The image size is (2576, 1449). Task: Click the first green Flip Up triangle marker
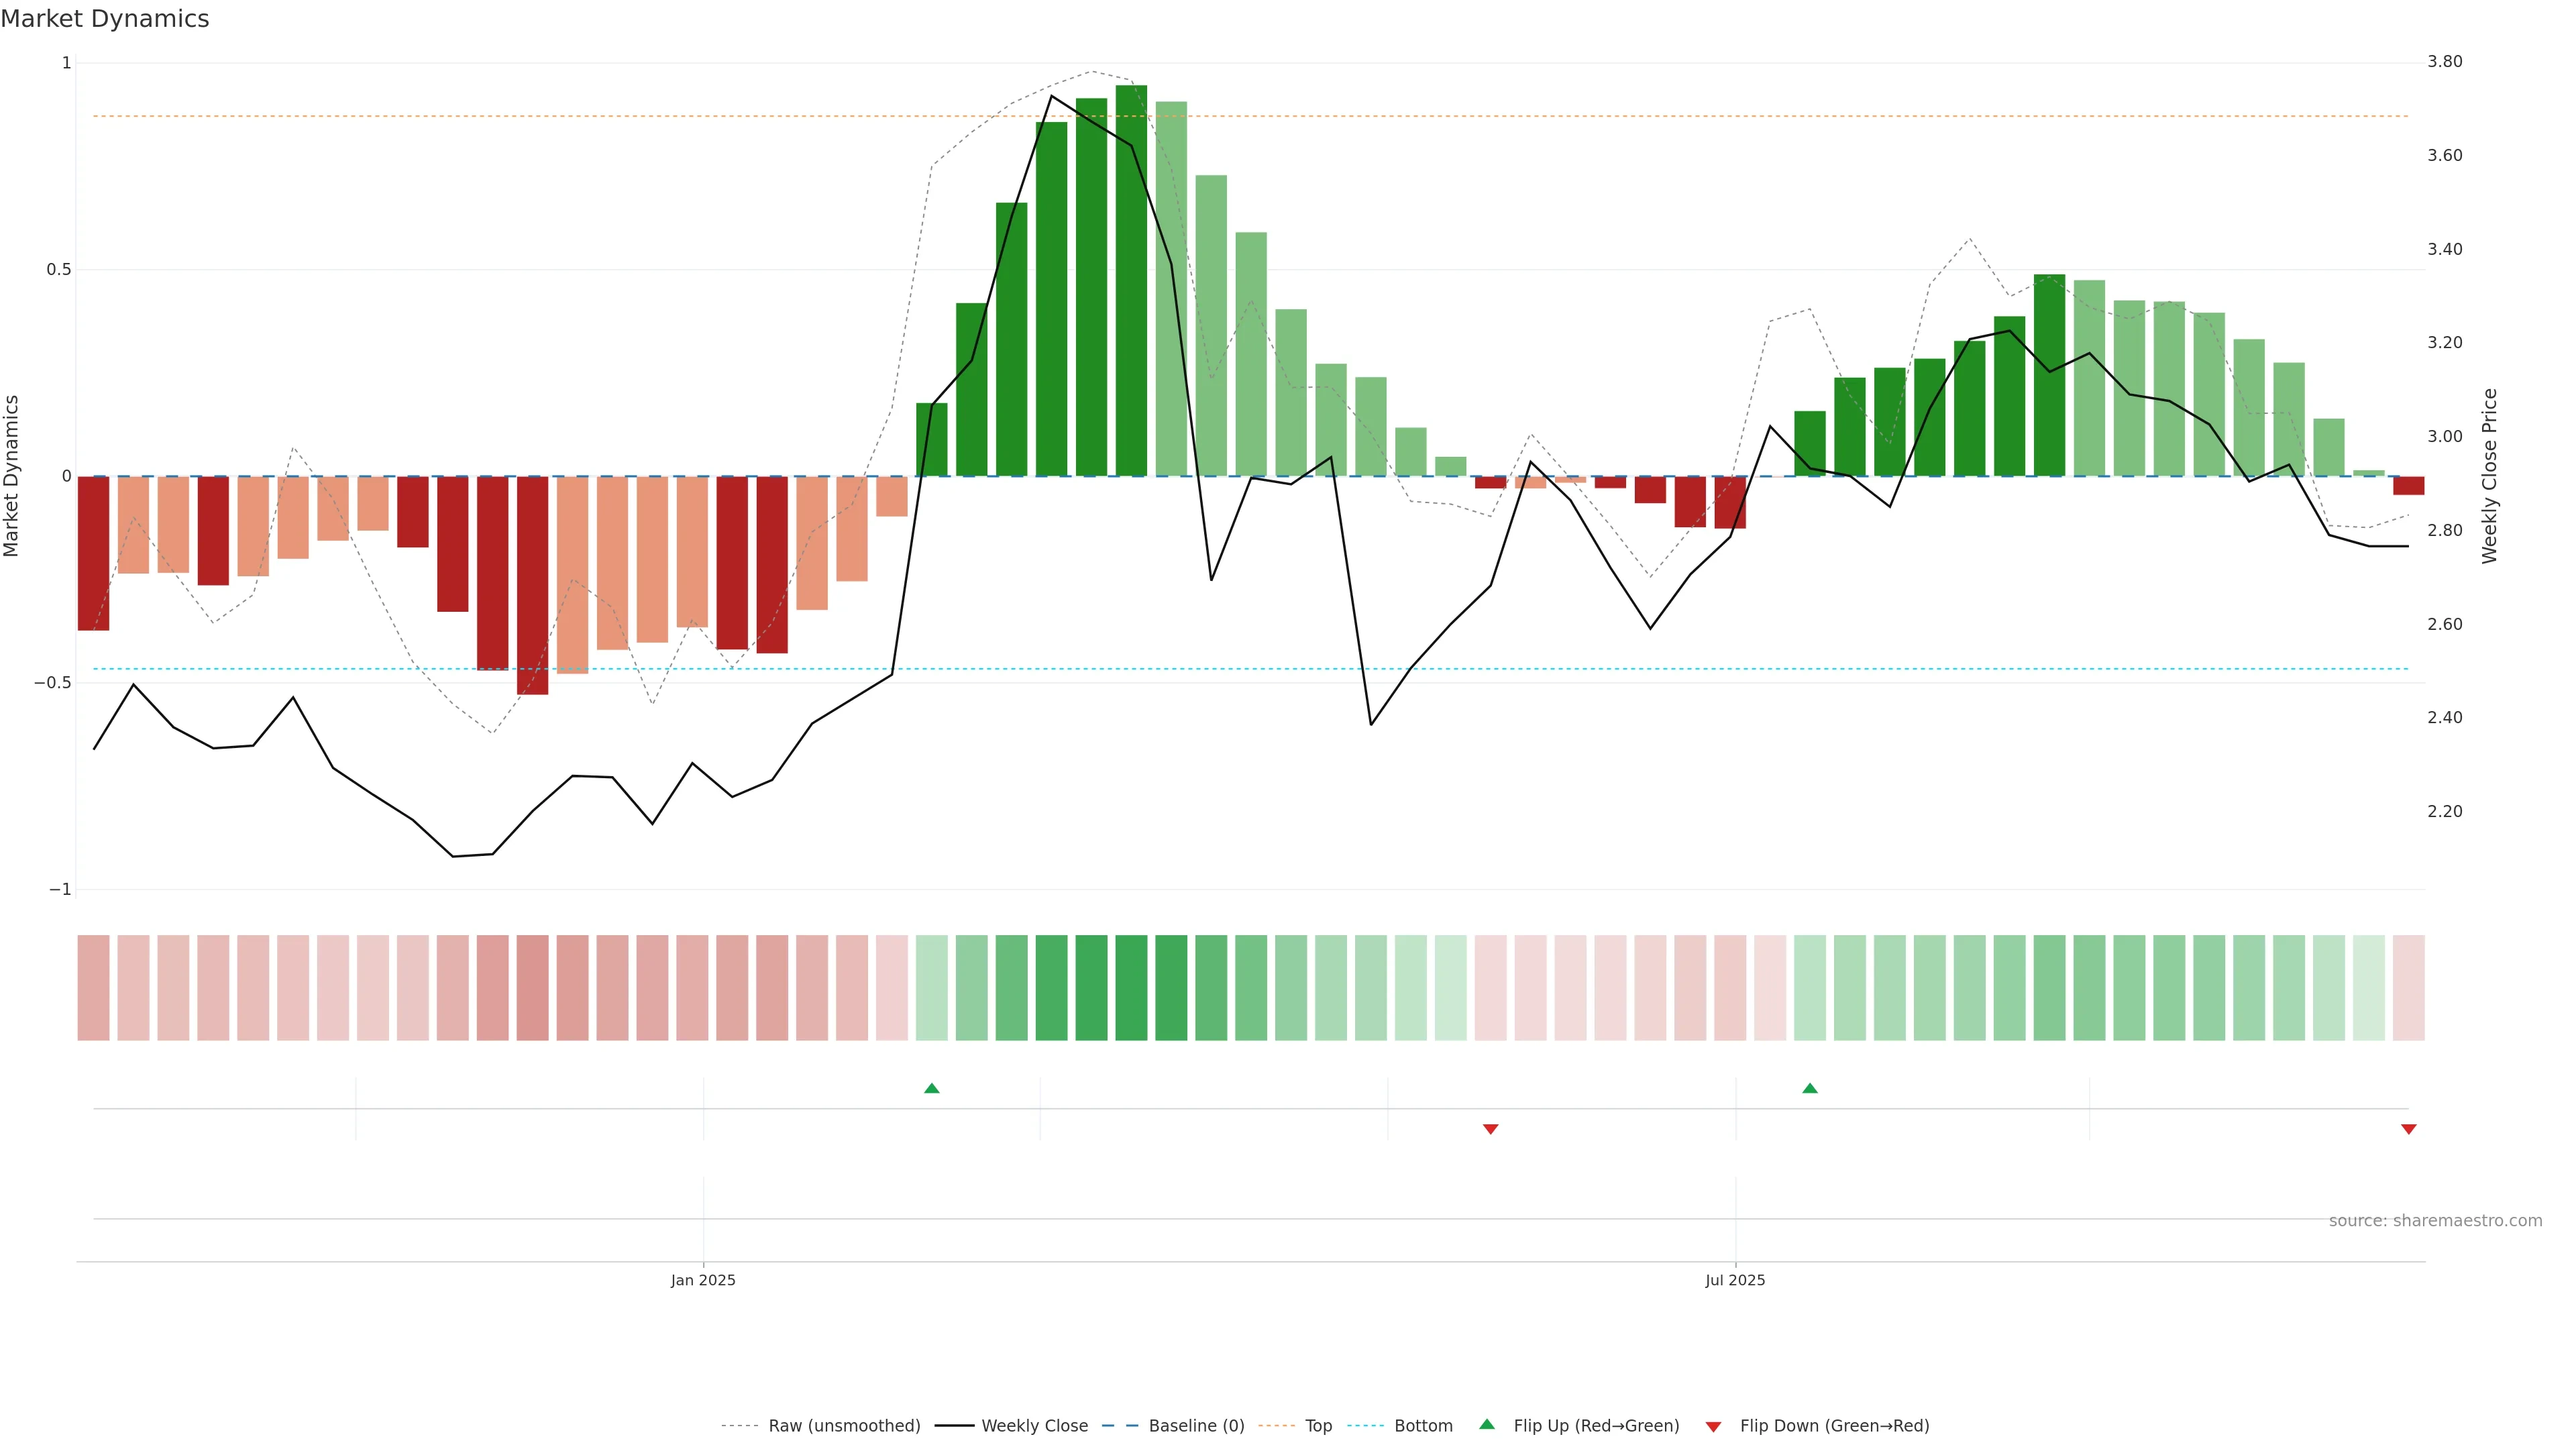coord(931,1088)
